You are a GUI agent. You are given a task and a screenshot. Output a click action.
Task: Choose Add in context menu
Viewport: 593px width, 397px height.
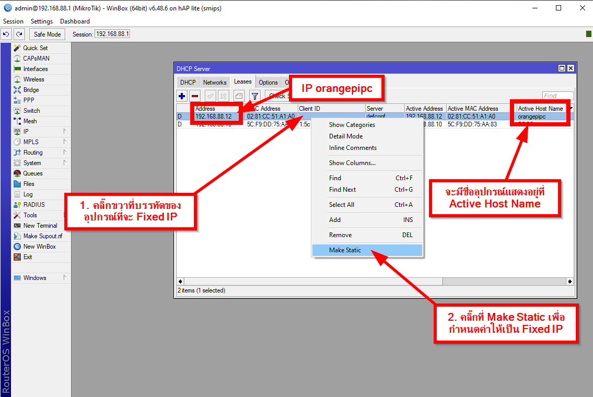pyautogui.click(x=367, y=220)
